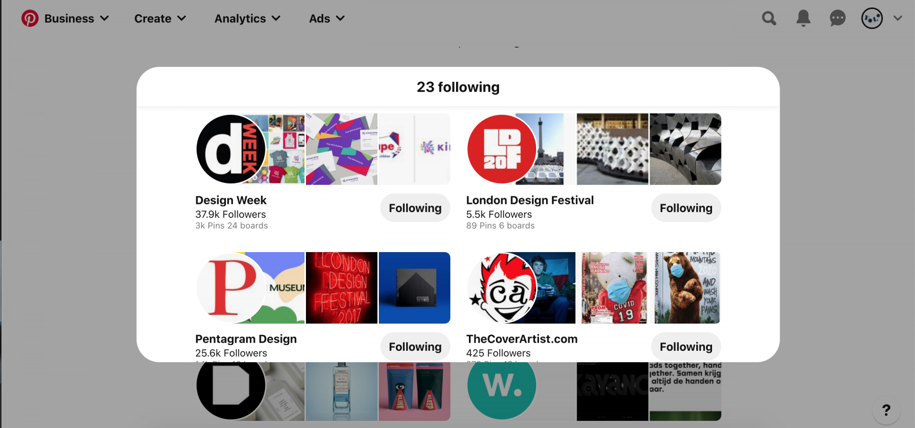
Task: Click Covid 19 masked mascot thumbnail
Action: (612, 288)
